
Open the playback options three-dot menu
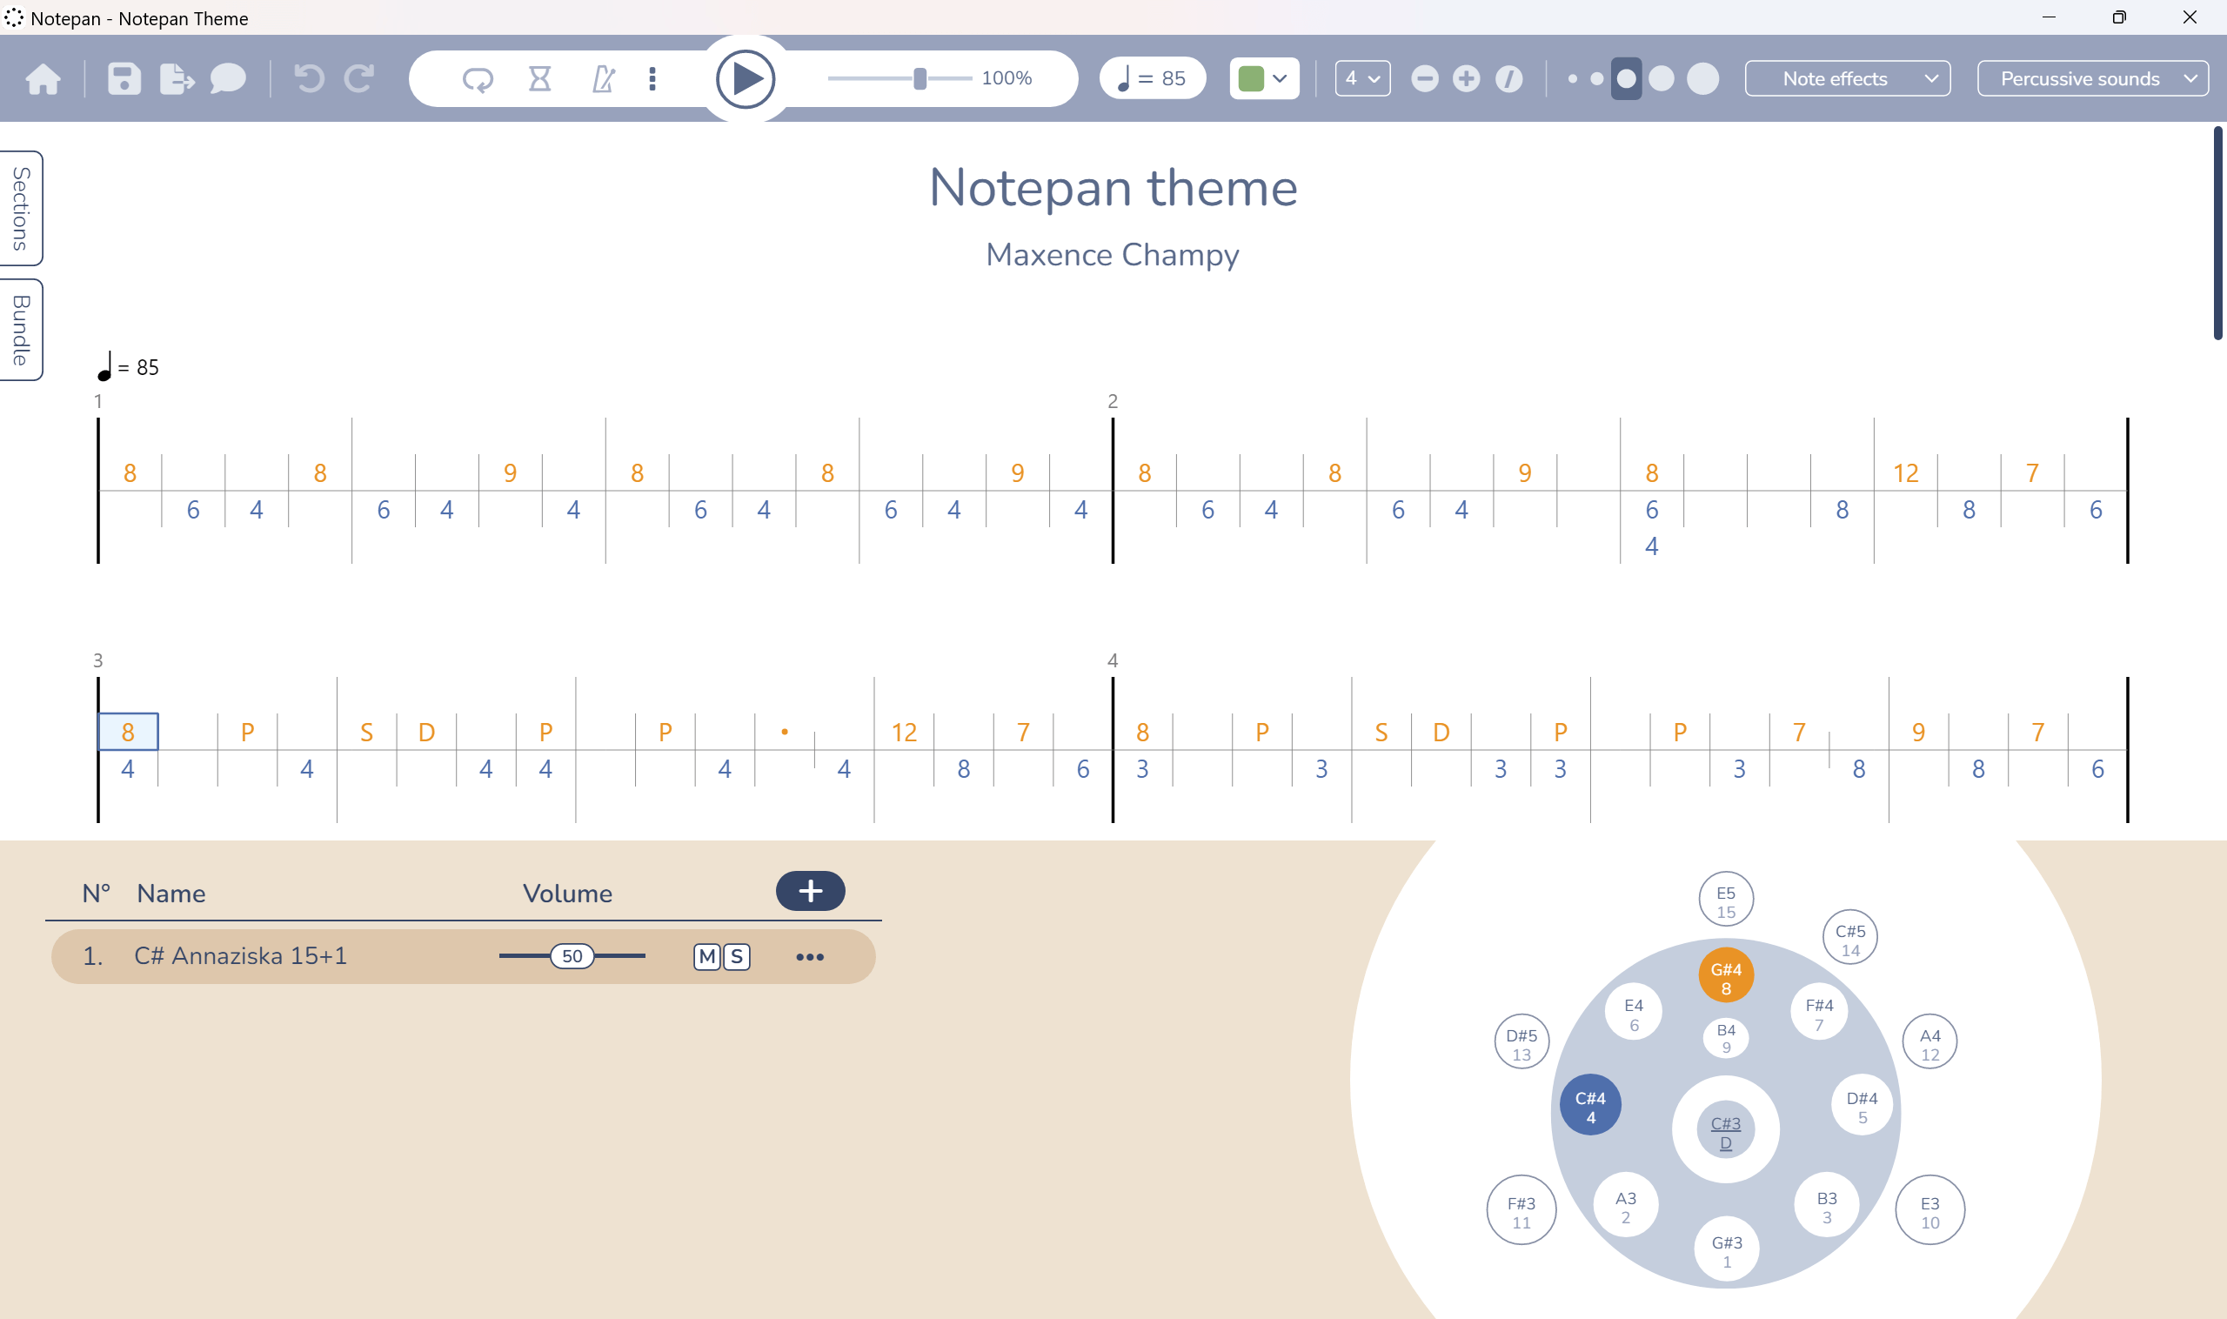(x=652, y=79)
